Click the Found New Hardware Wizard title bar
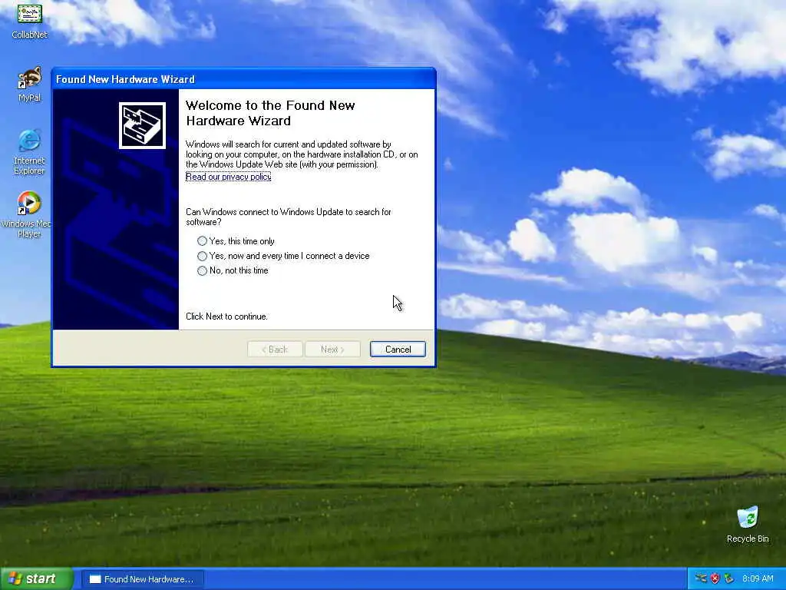The image size is (786, 590). (243, 79)
